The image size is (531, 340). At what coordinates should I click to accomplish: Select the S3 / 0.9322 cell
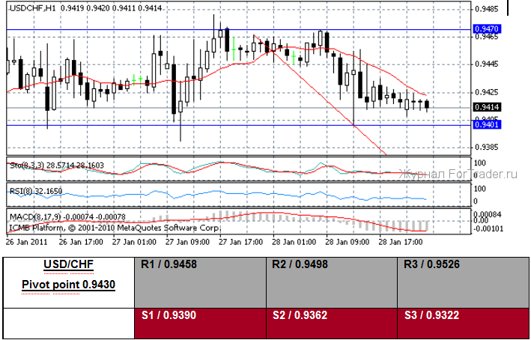463,323
